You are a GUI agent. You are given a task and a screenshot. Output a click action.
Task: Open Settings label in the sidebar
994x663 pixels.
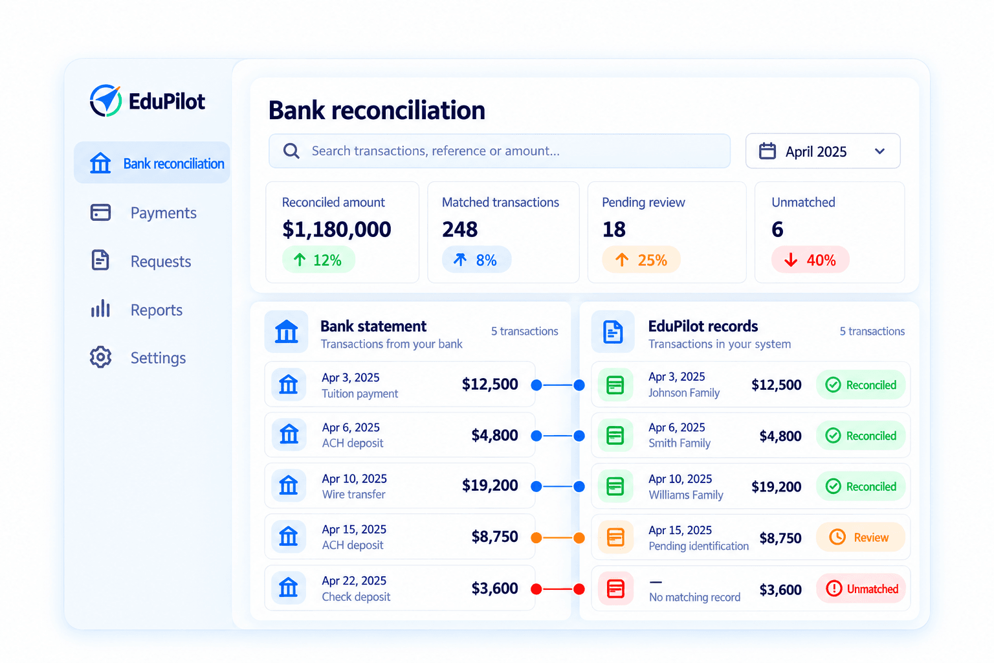point(158,357)
